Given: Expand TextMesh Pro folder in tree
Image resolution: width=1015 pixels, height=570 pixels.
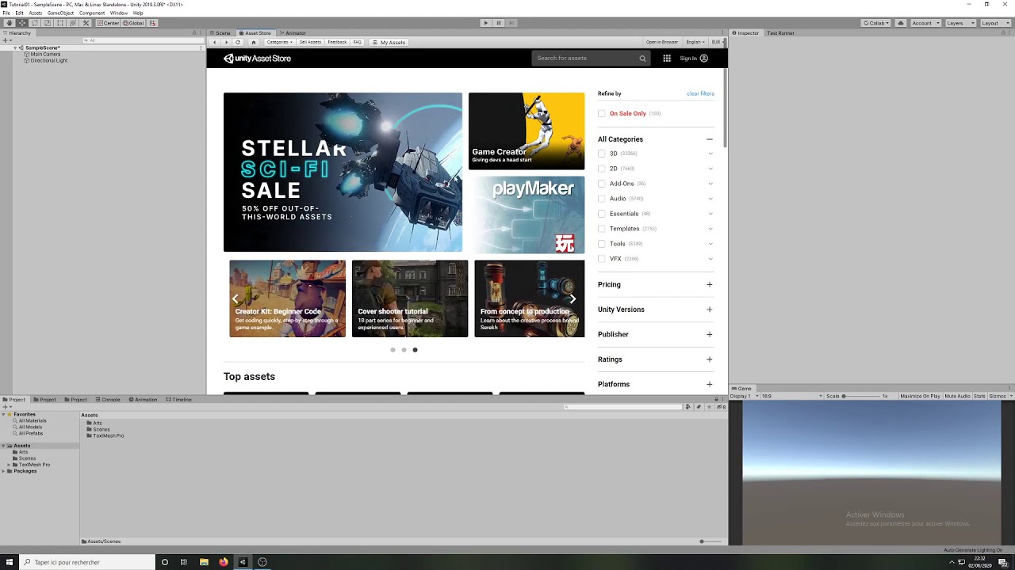Looking at the screenshot, I should pyautogui.click(x=10, y=465).
